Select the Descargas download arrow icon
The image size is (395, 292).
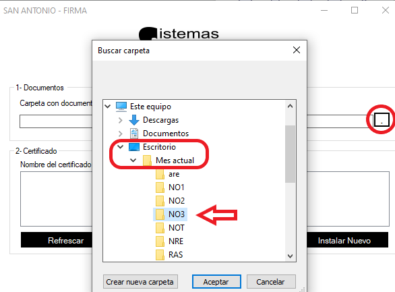[x=134, y=120]
